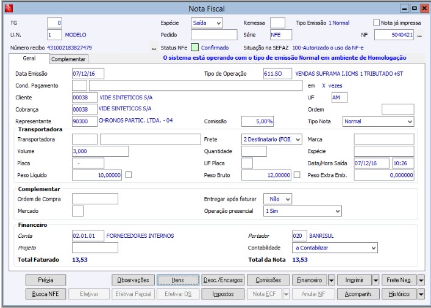This screenshot has height=308, width=431.
Task: Open the arrow menu beside Frete Neg.
Action: [x=421, y=280]
